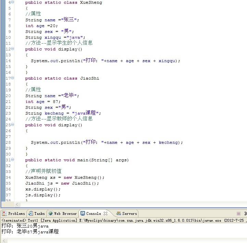The height and width of the screenshot is (243, 247).
Task: Click the grey Terminate square in console toolbar
Action: [x=238, y=214]
